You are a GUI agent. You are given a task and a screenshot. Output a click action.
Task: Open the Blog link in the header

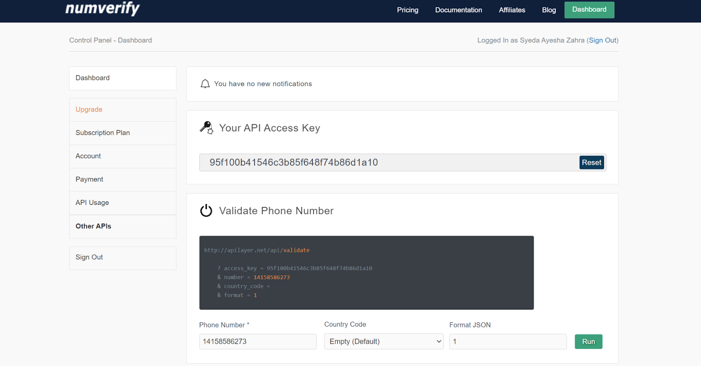[x=549, y=10]
